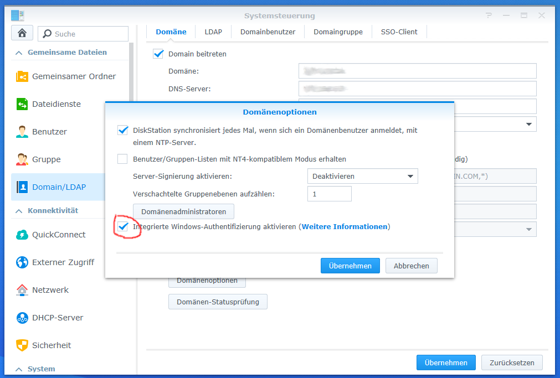The height and width of the screenshot is (378, 560).
Task: Open the Domaingruppe tab
Action: tap(338, 32)
